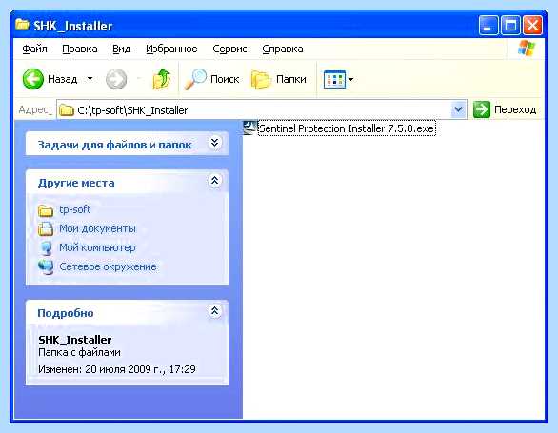Open the Views dropdown arrow

(350, 79)
